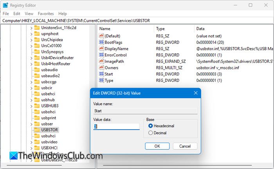Click the USBXHCI folder icon
The height and width of the screenshot is (169, 274).
(37, 148)
